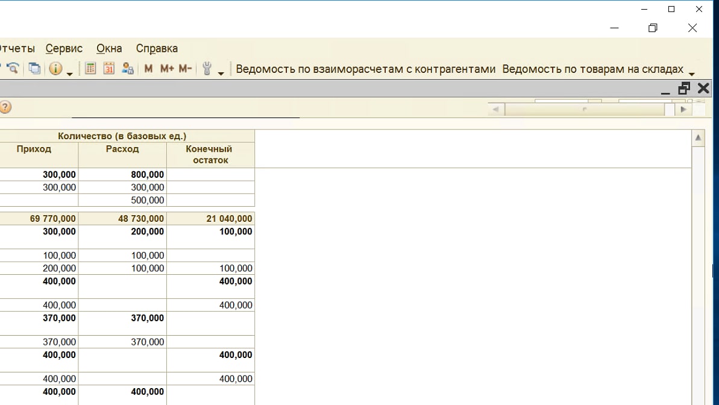Open Ведомость по взаиморасчетам с контрагентами

pyautogui.click(x=365, y=69)
